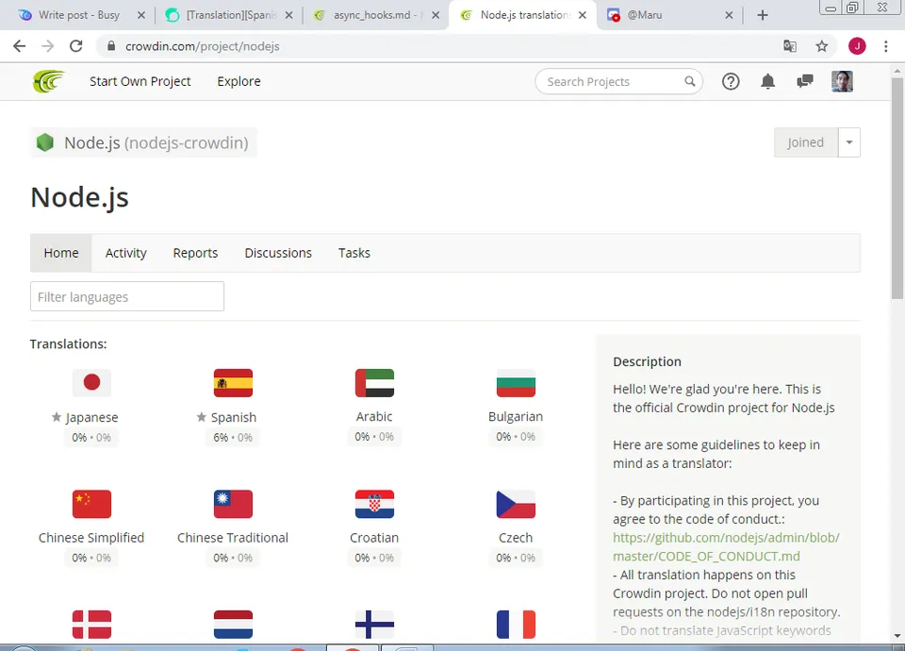Click the browser forward arrow
905x651 pixels.
48,46
